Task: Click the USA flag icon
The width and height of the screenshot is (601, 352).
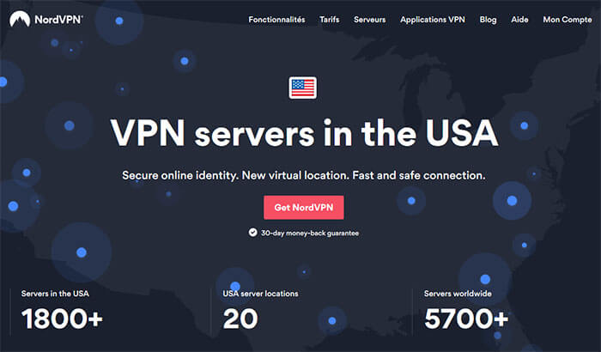Action: click(x=303, y=88)
